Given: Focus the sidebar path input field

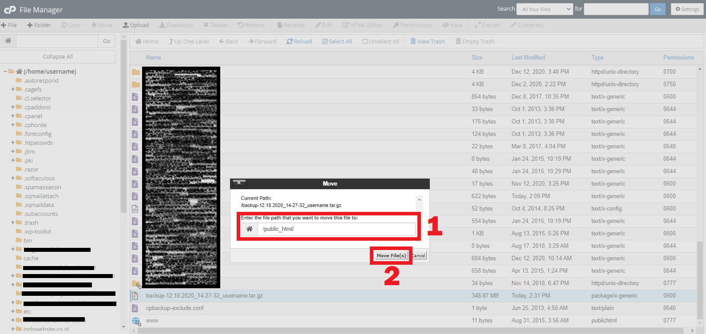Looking at the screenshot, I should [x=57, y=41].
